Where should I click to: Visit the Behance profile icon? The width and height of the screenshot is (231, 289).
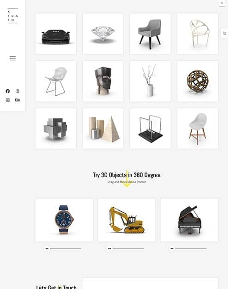(x=18, y=100)
